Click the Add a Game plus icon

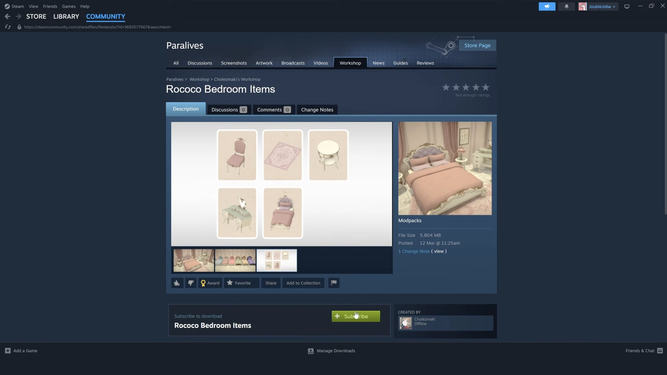click(8, 351)
